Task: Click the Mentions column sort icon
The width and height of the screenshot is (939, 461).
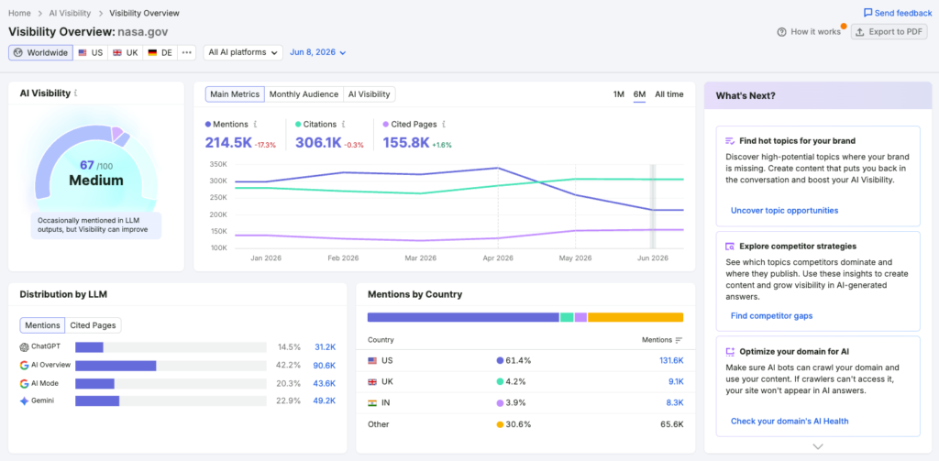Action: (679, 340)
